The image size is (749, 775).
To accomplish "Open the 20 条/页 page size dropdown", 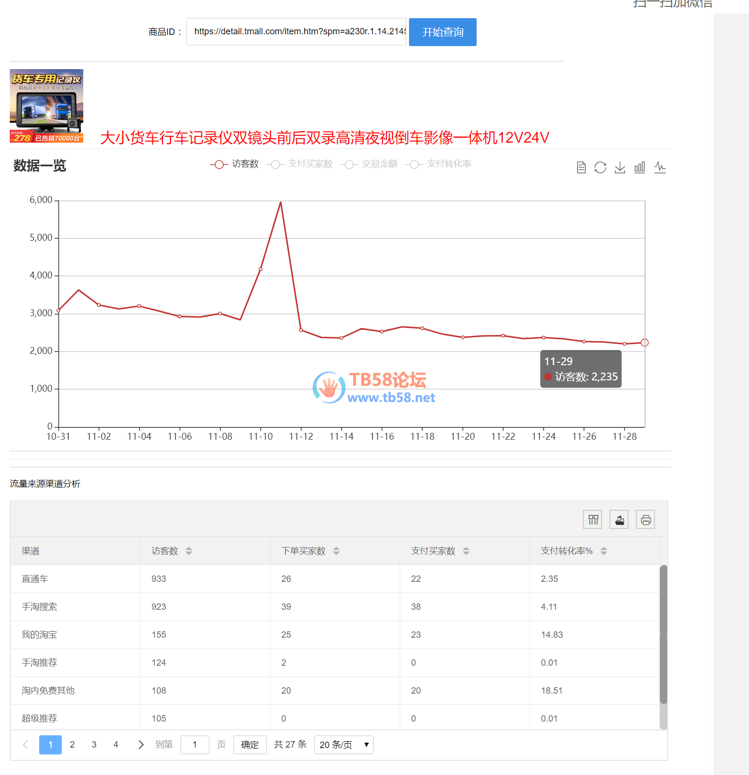I will pos(343,745).
